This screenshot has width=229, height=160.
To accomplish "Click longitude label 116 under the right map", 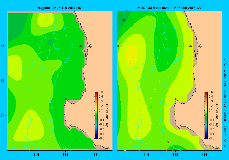I will pos(205,155).
